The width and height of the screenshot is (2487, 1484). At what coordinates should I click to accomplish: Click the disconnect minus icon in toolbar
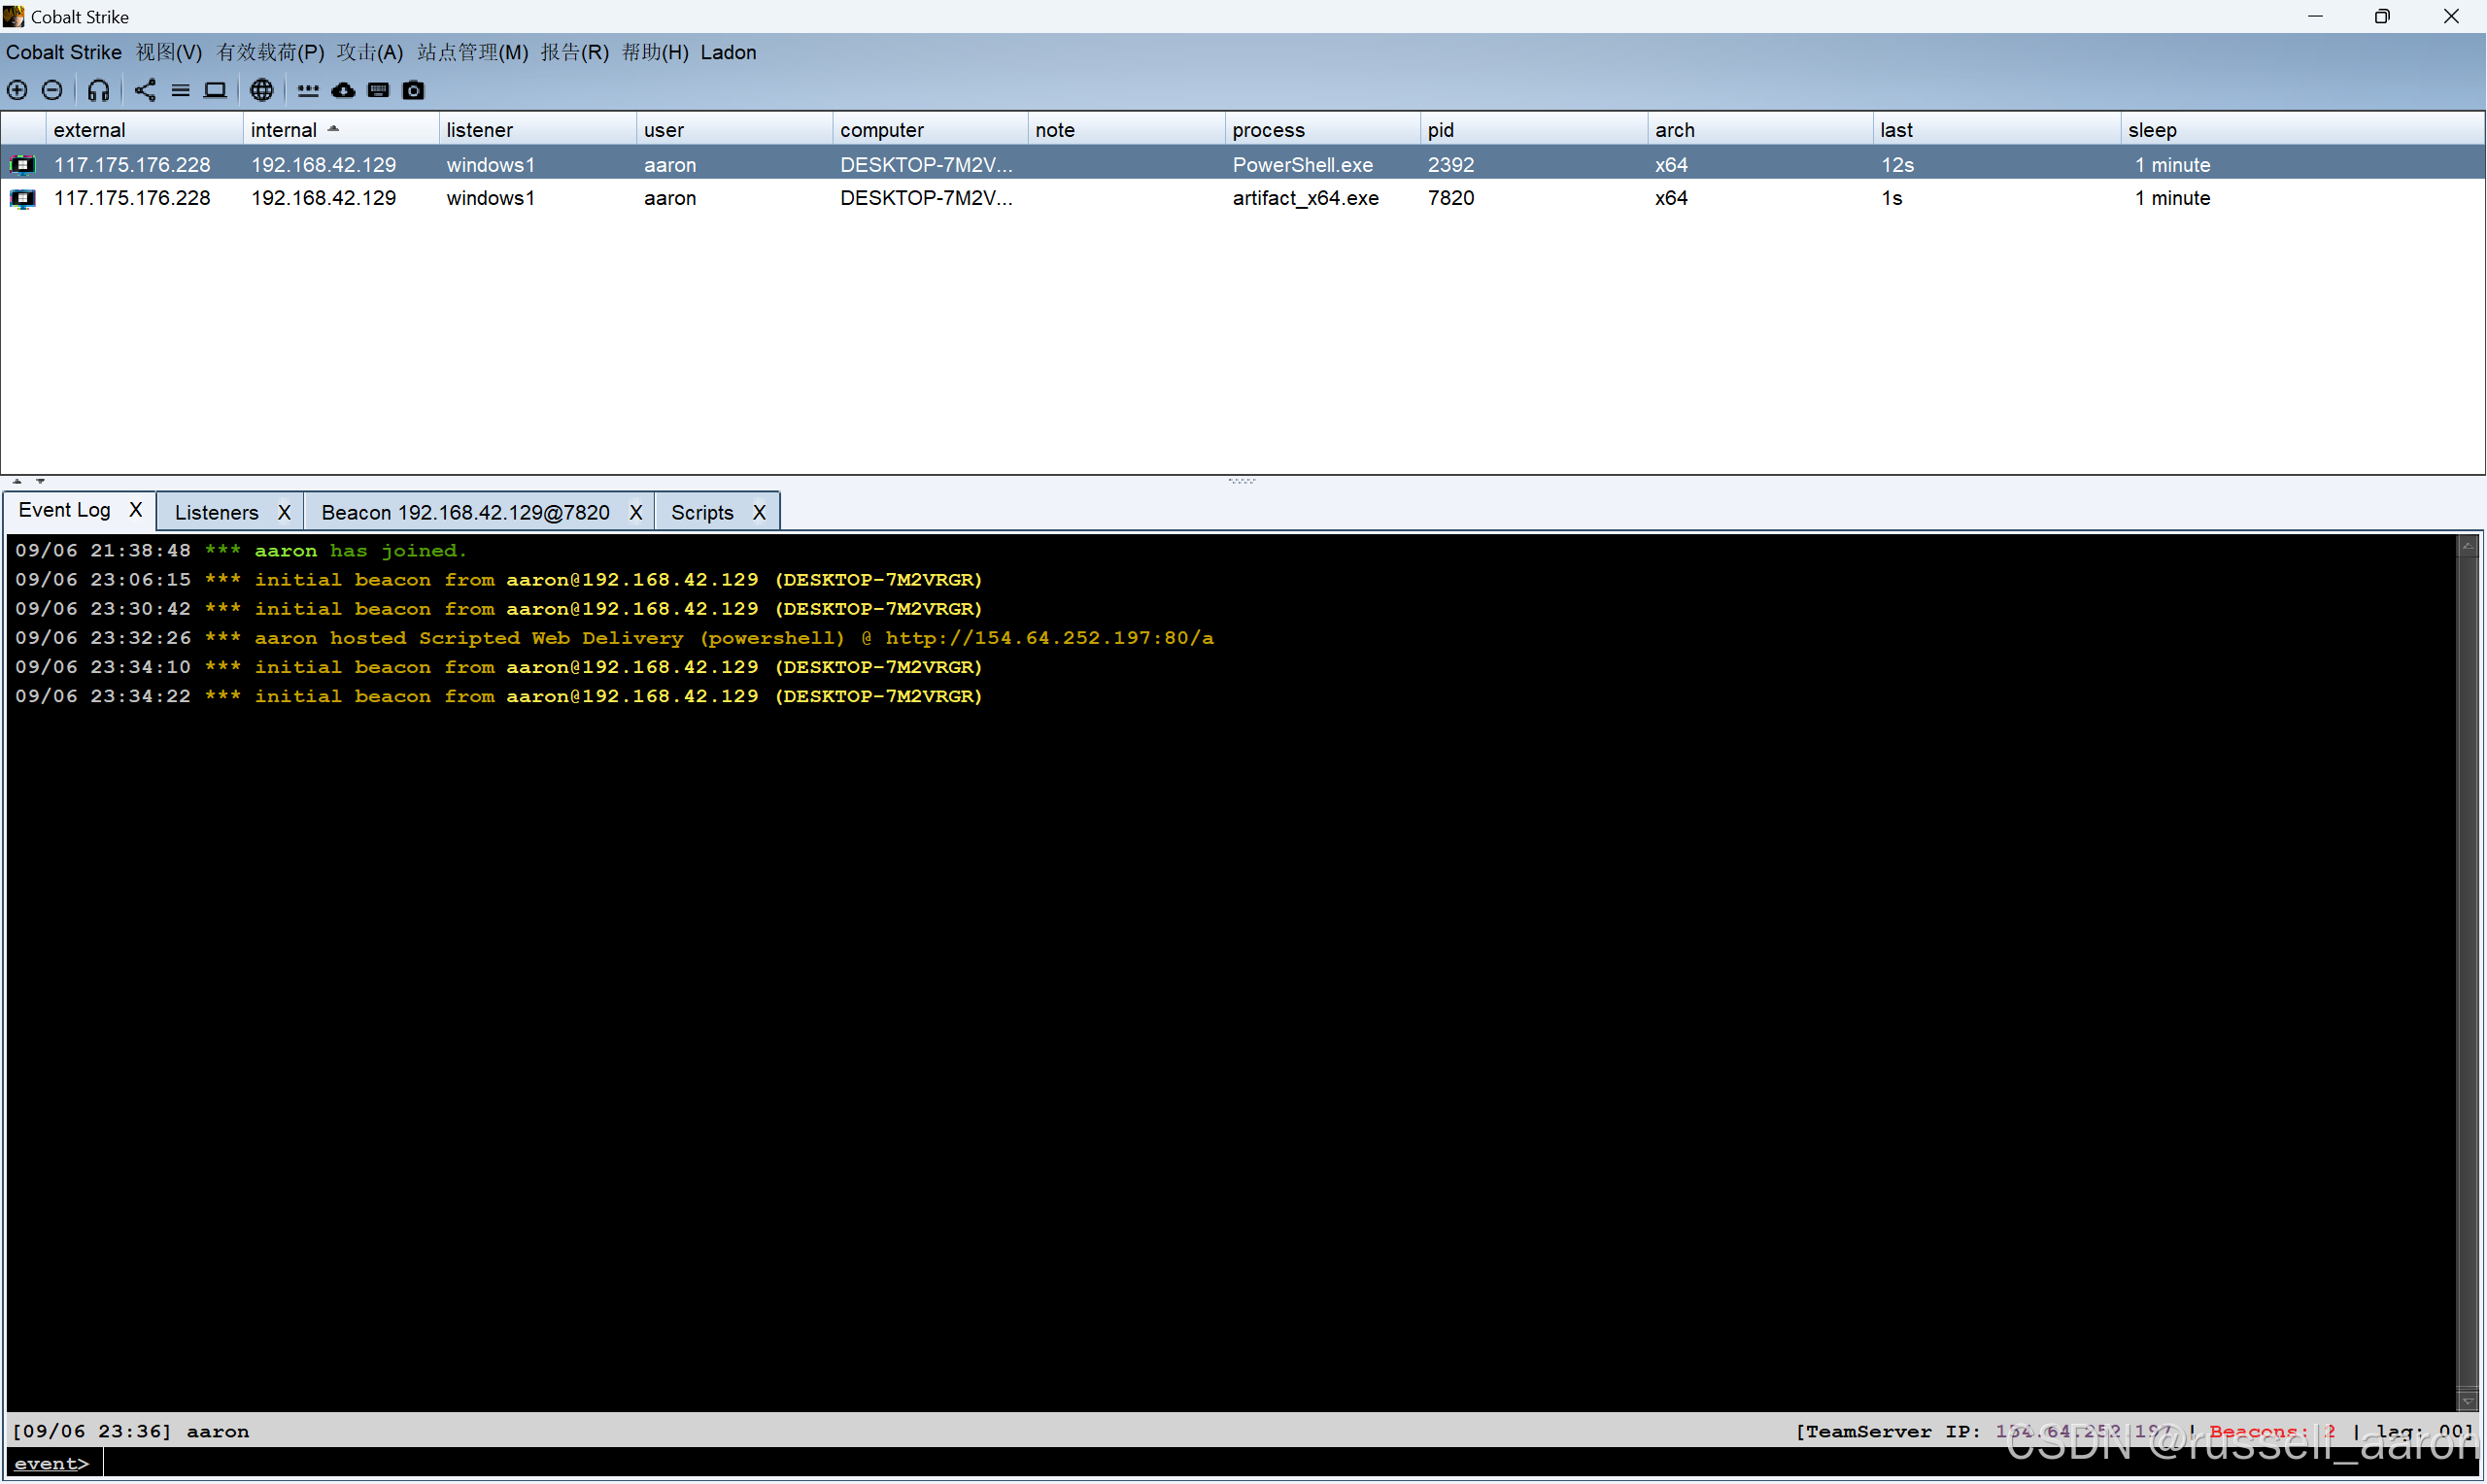tap(52, 90)
